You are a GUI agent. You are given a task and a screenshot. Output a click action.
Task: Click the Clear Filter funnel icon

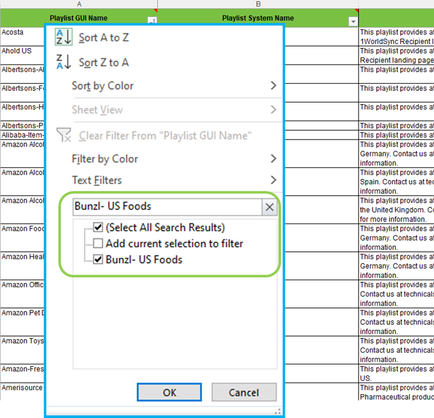click(x=64, y=136)
